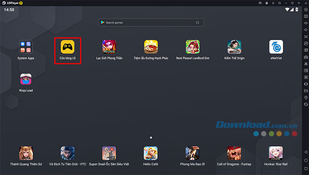
Task: Tap the Android home circle button
Action: point(306,160)
